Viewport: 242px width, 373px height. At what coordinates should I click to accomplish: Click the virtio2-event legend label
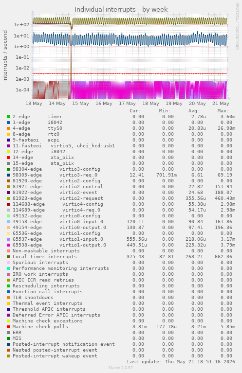coord(78,193)
